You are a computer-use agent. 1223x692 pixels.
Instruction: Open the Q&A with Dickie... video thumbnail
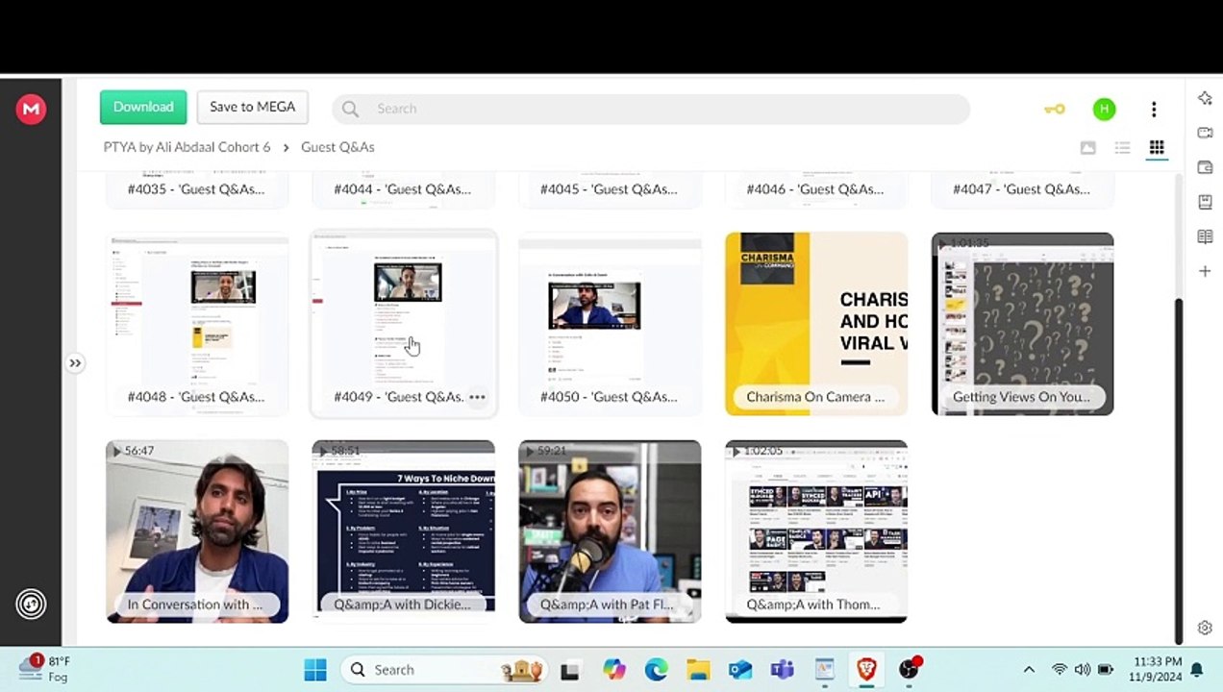tap(403, 531)
